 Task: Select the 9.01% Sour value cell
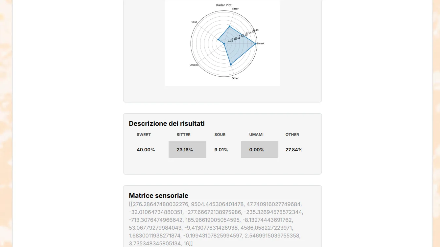224,150
